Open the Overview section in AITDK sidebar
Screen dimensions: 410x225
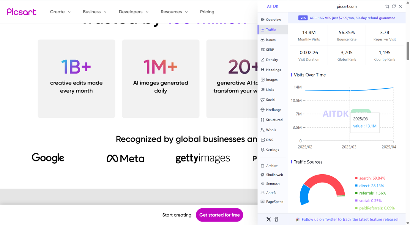click(x=273, y=20)
